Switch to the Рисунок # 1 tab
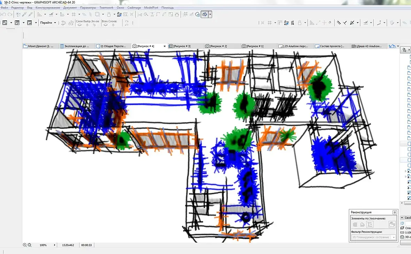This screenshot has height=254, width=411. [x=259, y=46]
